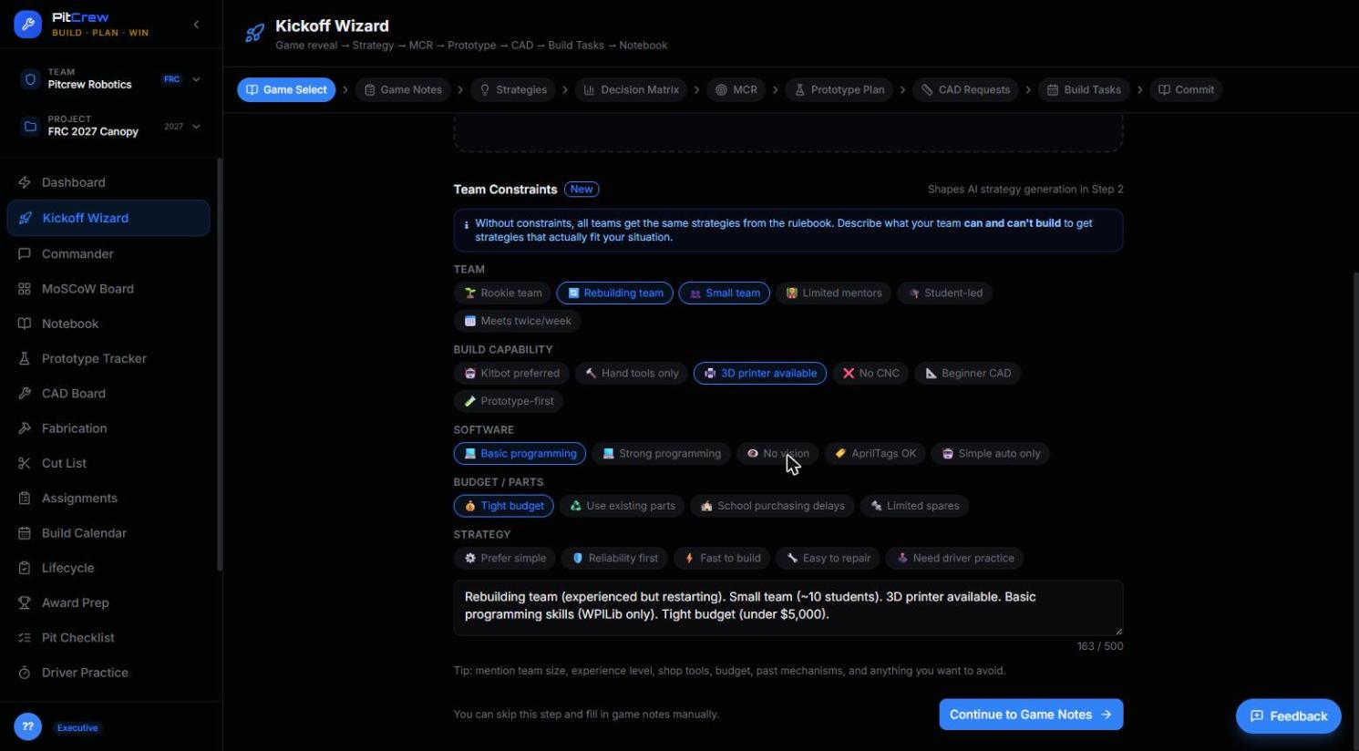Image resolution: width=1359 pixels, height=751 pixels.
Task: Toggle the No vision chip
Action: (x=777, y=453)
